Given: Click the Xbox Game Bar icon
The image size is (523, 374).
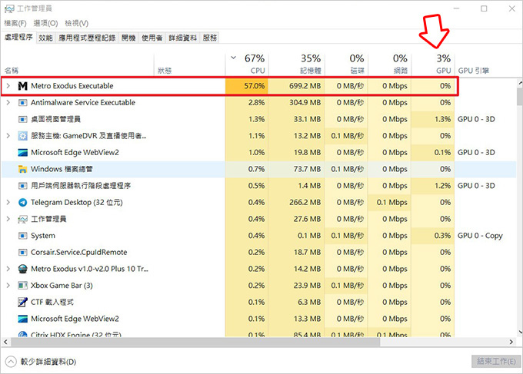Looking at the screenshot, I should pyautogui.click(x=22, y=286).
